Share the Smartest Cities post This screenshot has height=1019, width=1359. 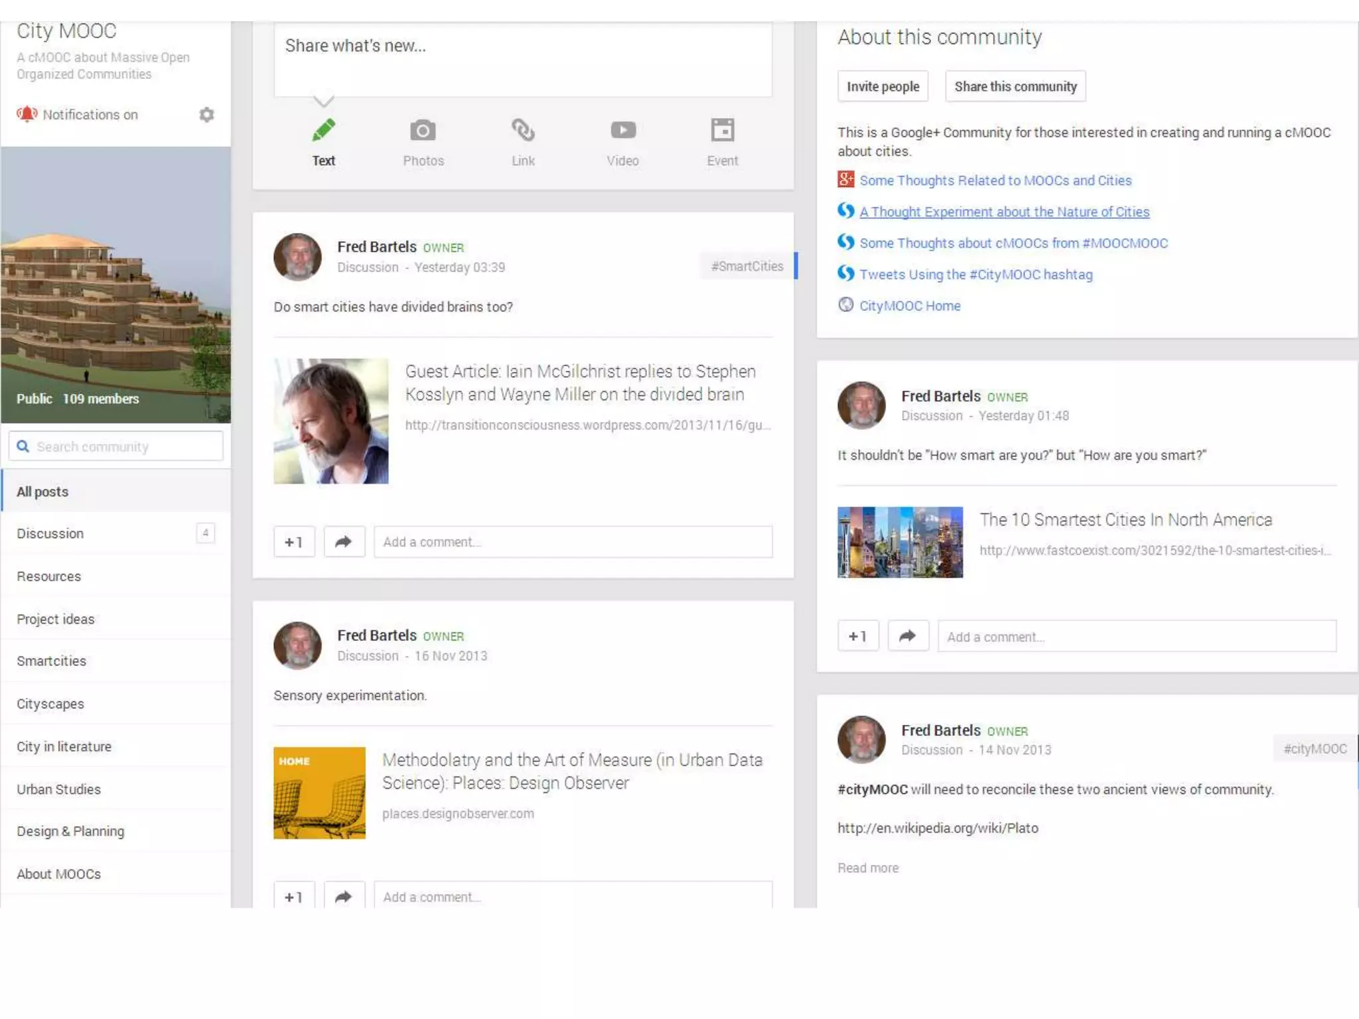(x=908, y=636)
